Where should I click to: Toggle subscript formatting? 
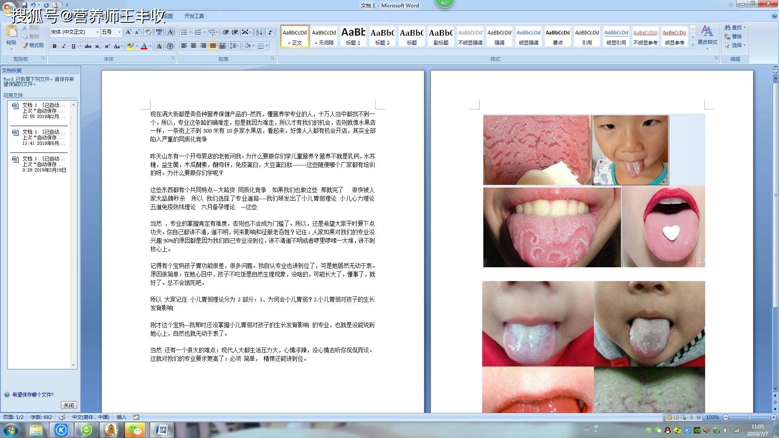[x=98, y=46]
